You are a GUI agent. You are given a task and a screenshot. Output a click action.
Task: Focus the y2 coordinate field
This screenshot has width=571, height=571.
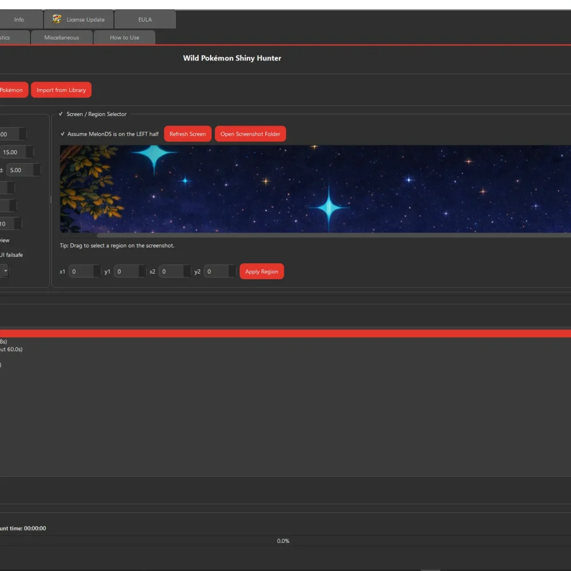[x=216, y=271]
